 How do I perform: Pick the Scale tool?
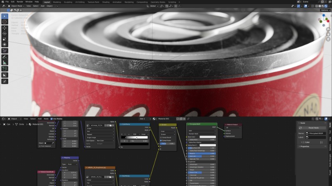(5, 40)
